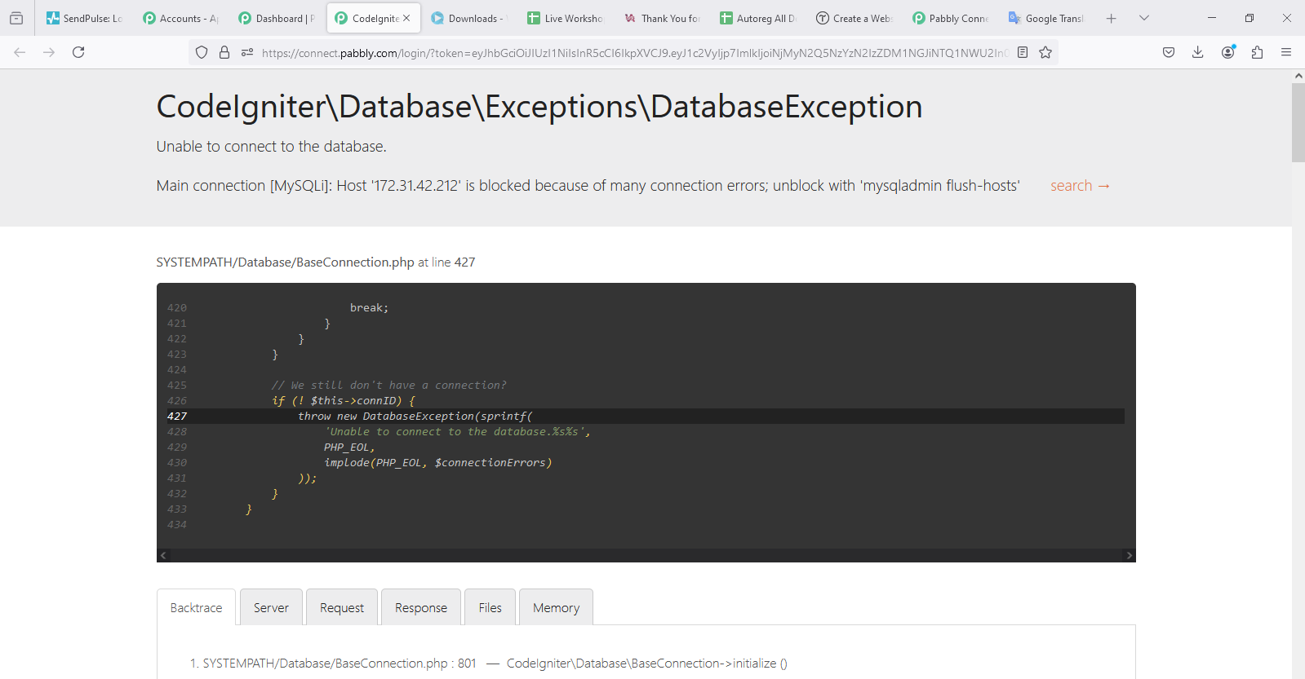Click the MySQLi host blocked message
This screenshot has height=679, width=1305.
point(588,186)
